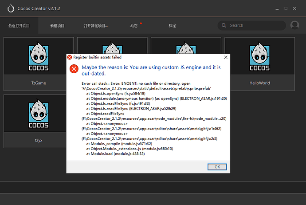Click the 'Error call stack' ENOENT line

click(136, 83)
